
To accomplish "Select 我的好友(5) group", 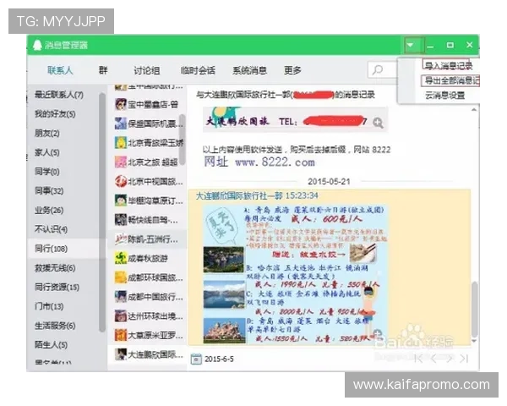I will click(x=55, y=114).
